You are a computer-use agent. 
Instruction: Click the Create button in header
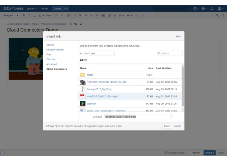click(x=57, y=9)
